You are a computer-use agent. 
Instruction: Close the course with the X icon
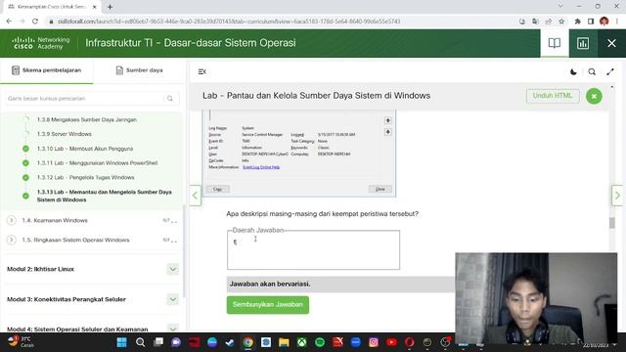[x=611, y=43]
